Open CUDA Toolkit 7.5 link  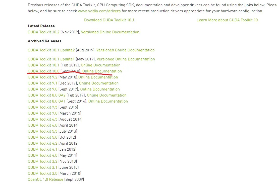tap(43, 107)
